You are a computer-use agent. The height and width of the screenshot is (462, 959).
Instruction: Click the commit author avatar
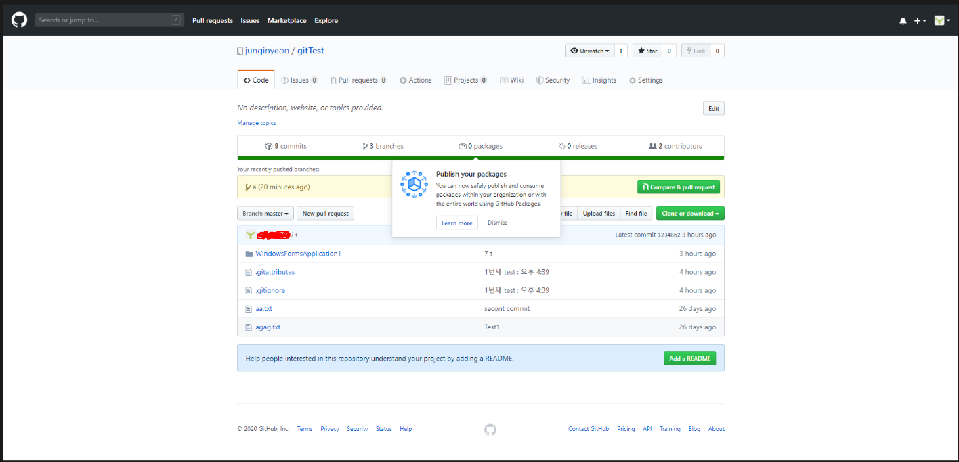coord(250,235)
